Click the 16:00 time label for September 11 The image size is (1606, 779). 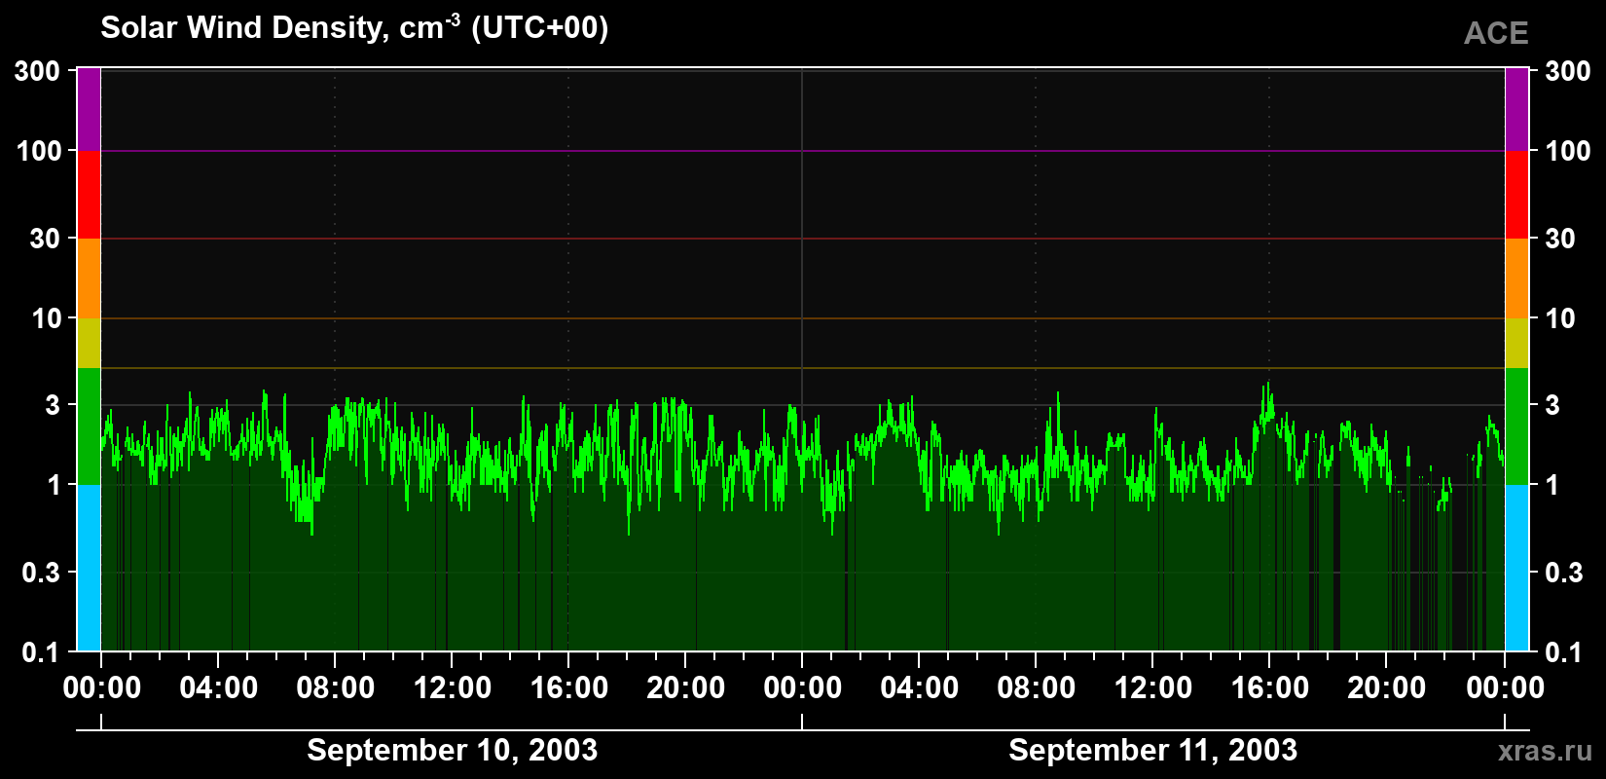(x=1270, y=688)
